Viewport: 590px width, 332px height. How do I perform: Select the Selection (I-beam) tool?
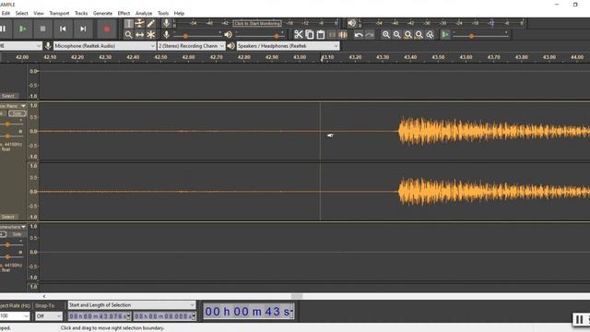[x=129, y=23]
